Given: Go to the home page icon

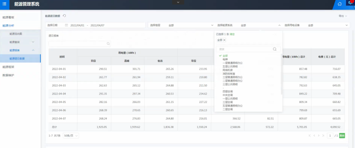Looking at the screenshot, I should 340,4.
